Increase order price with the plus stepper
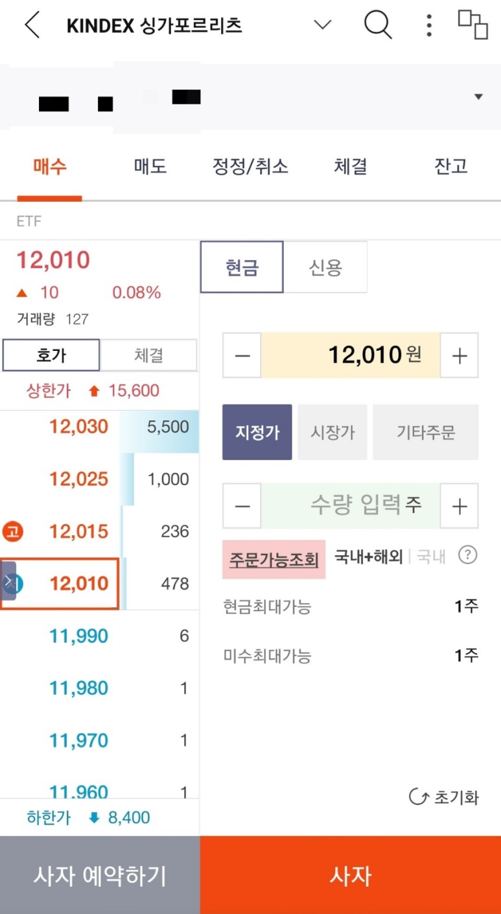The height and width of the screenshot is (914, 501). pyautogui.click(x=460, y=355)
